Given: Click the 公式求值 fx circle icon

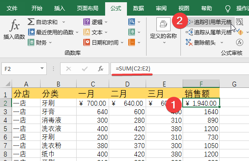Looking at the screenshot, I should [240, 42].
